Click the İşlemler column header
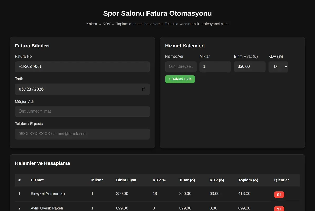 (282, 180)
